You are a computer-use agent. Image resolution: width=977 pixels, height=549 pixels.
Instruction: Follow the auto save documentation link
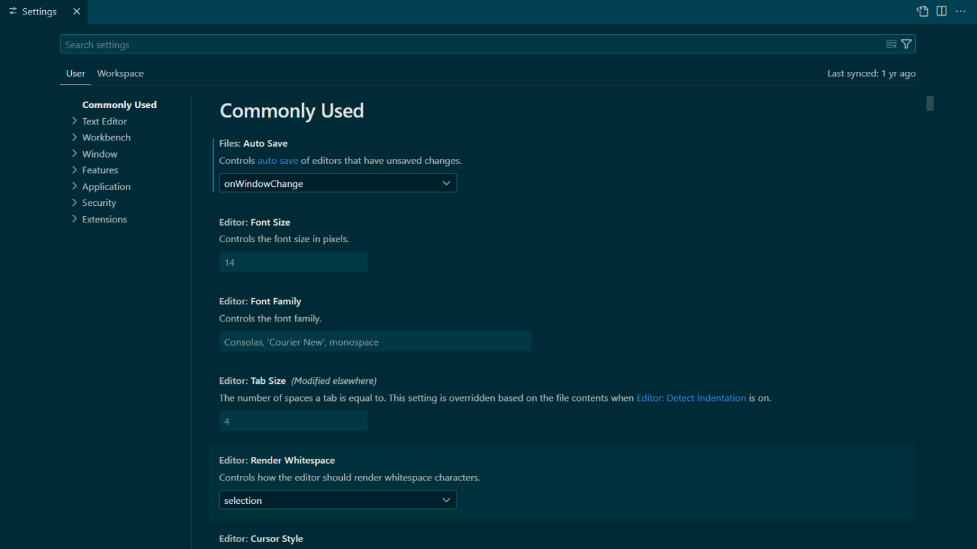point(277,160)
